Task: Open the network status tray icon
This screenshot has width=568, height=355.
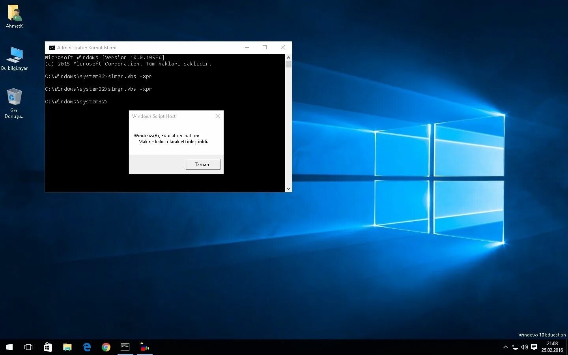Action: click(515, 347)
